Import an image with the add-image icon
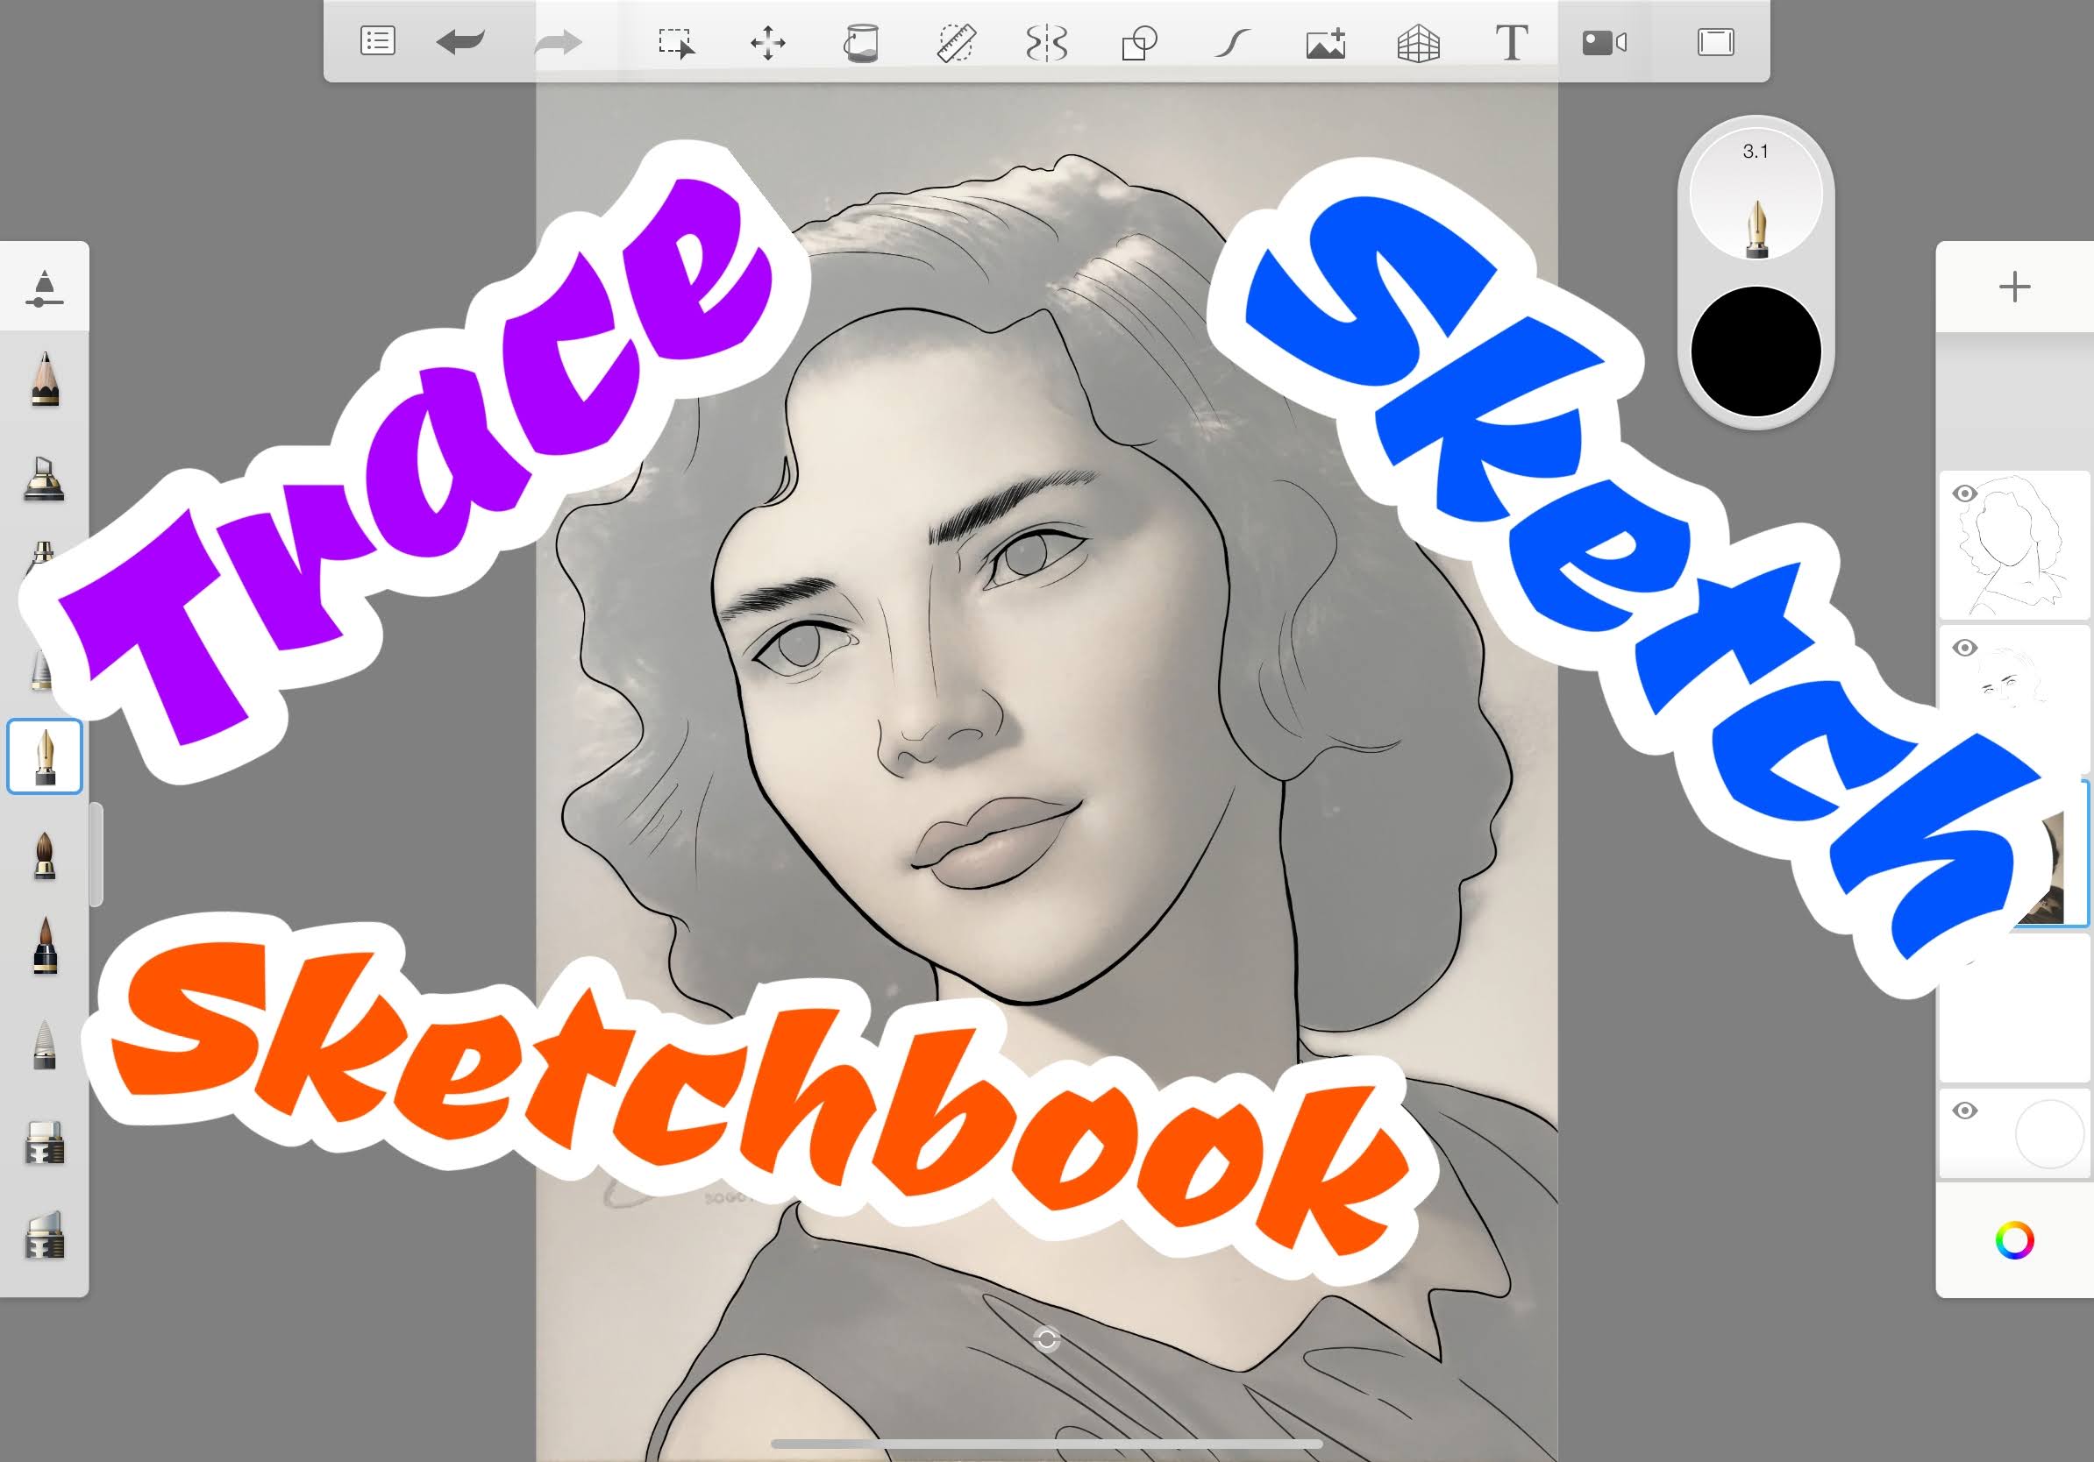Screen dimensions: 2094x1462 point(1326,43)
